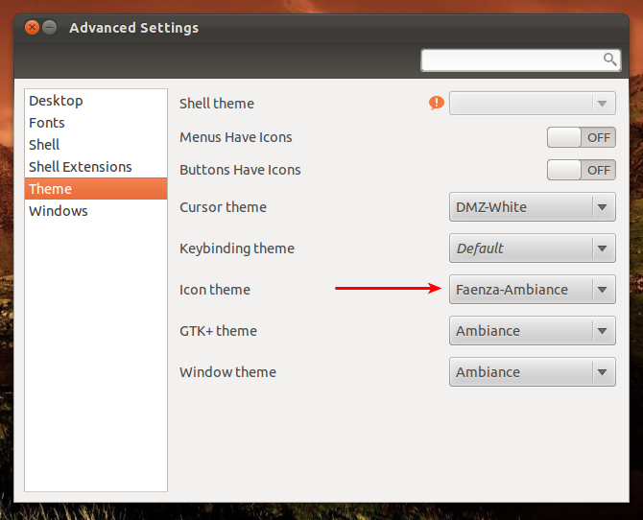Close the Advanced Settings window

(32, 28)
